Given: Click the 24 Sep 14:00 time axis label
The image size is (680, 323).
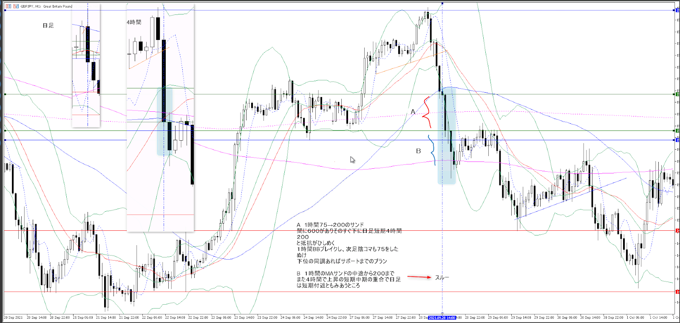Looking at the screenshot, I should [x=314, y=317].
